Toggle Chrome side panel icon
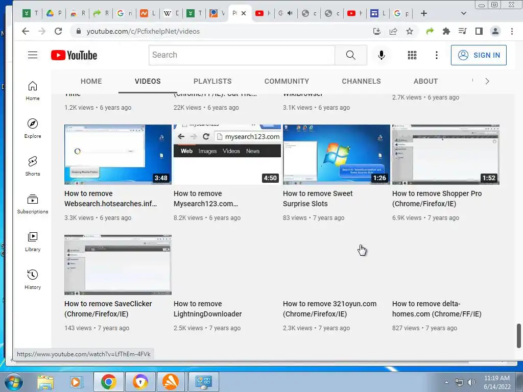 pyautogui.click(x=479, y=31)
